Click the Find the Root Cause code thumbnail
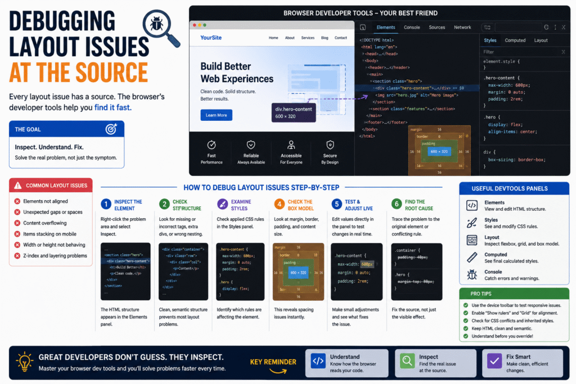The width and height of the screenshot is (576, 384). (x=417, y=272)
